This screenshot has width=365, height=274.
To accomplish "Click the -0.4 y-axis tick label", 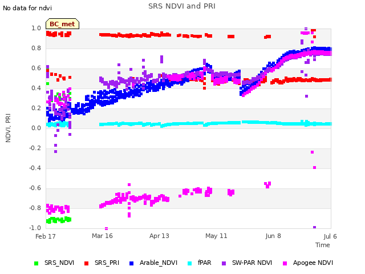I will pos(35,168).
